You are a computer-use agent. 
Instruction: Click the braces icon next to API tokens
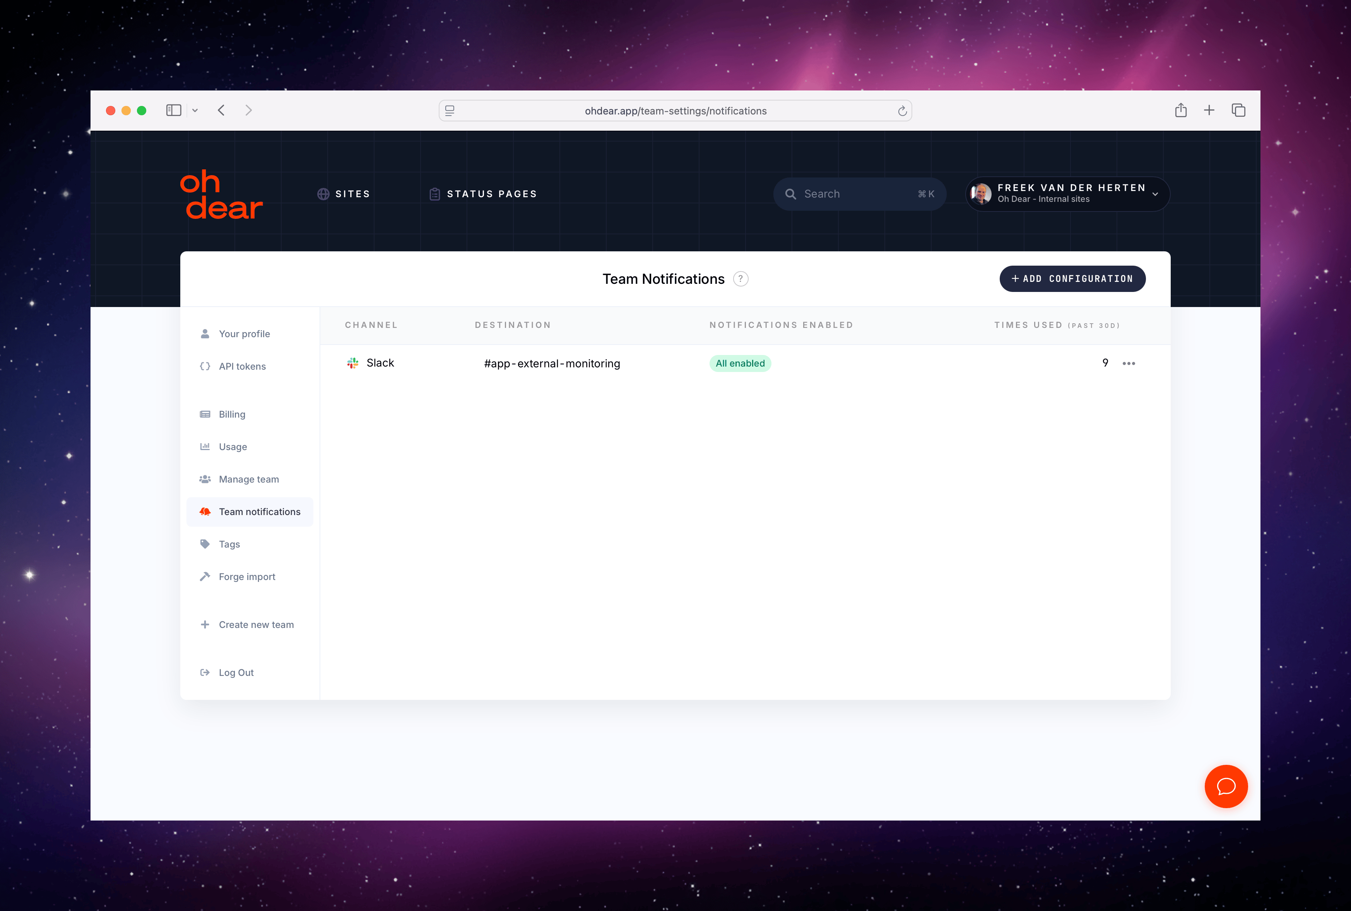(205, 366)
